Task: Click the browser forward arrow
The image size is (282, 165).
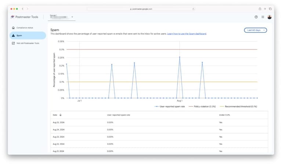Action: tap(27, 9)
